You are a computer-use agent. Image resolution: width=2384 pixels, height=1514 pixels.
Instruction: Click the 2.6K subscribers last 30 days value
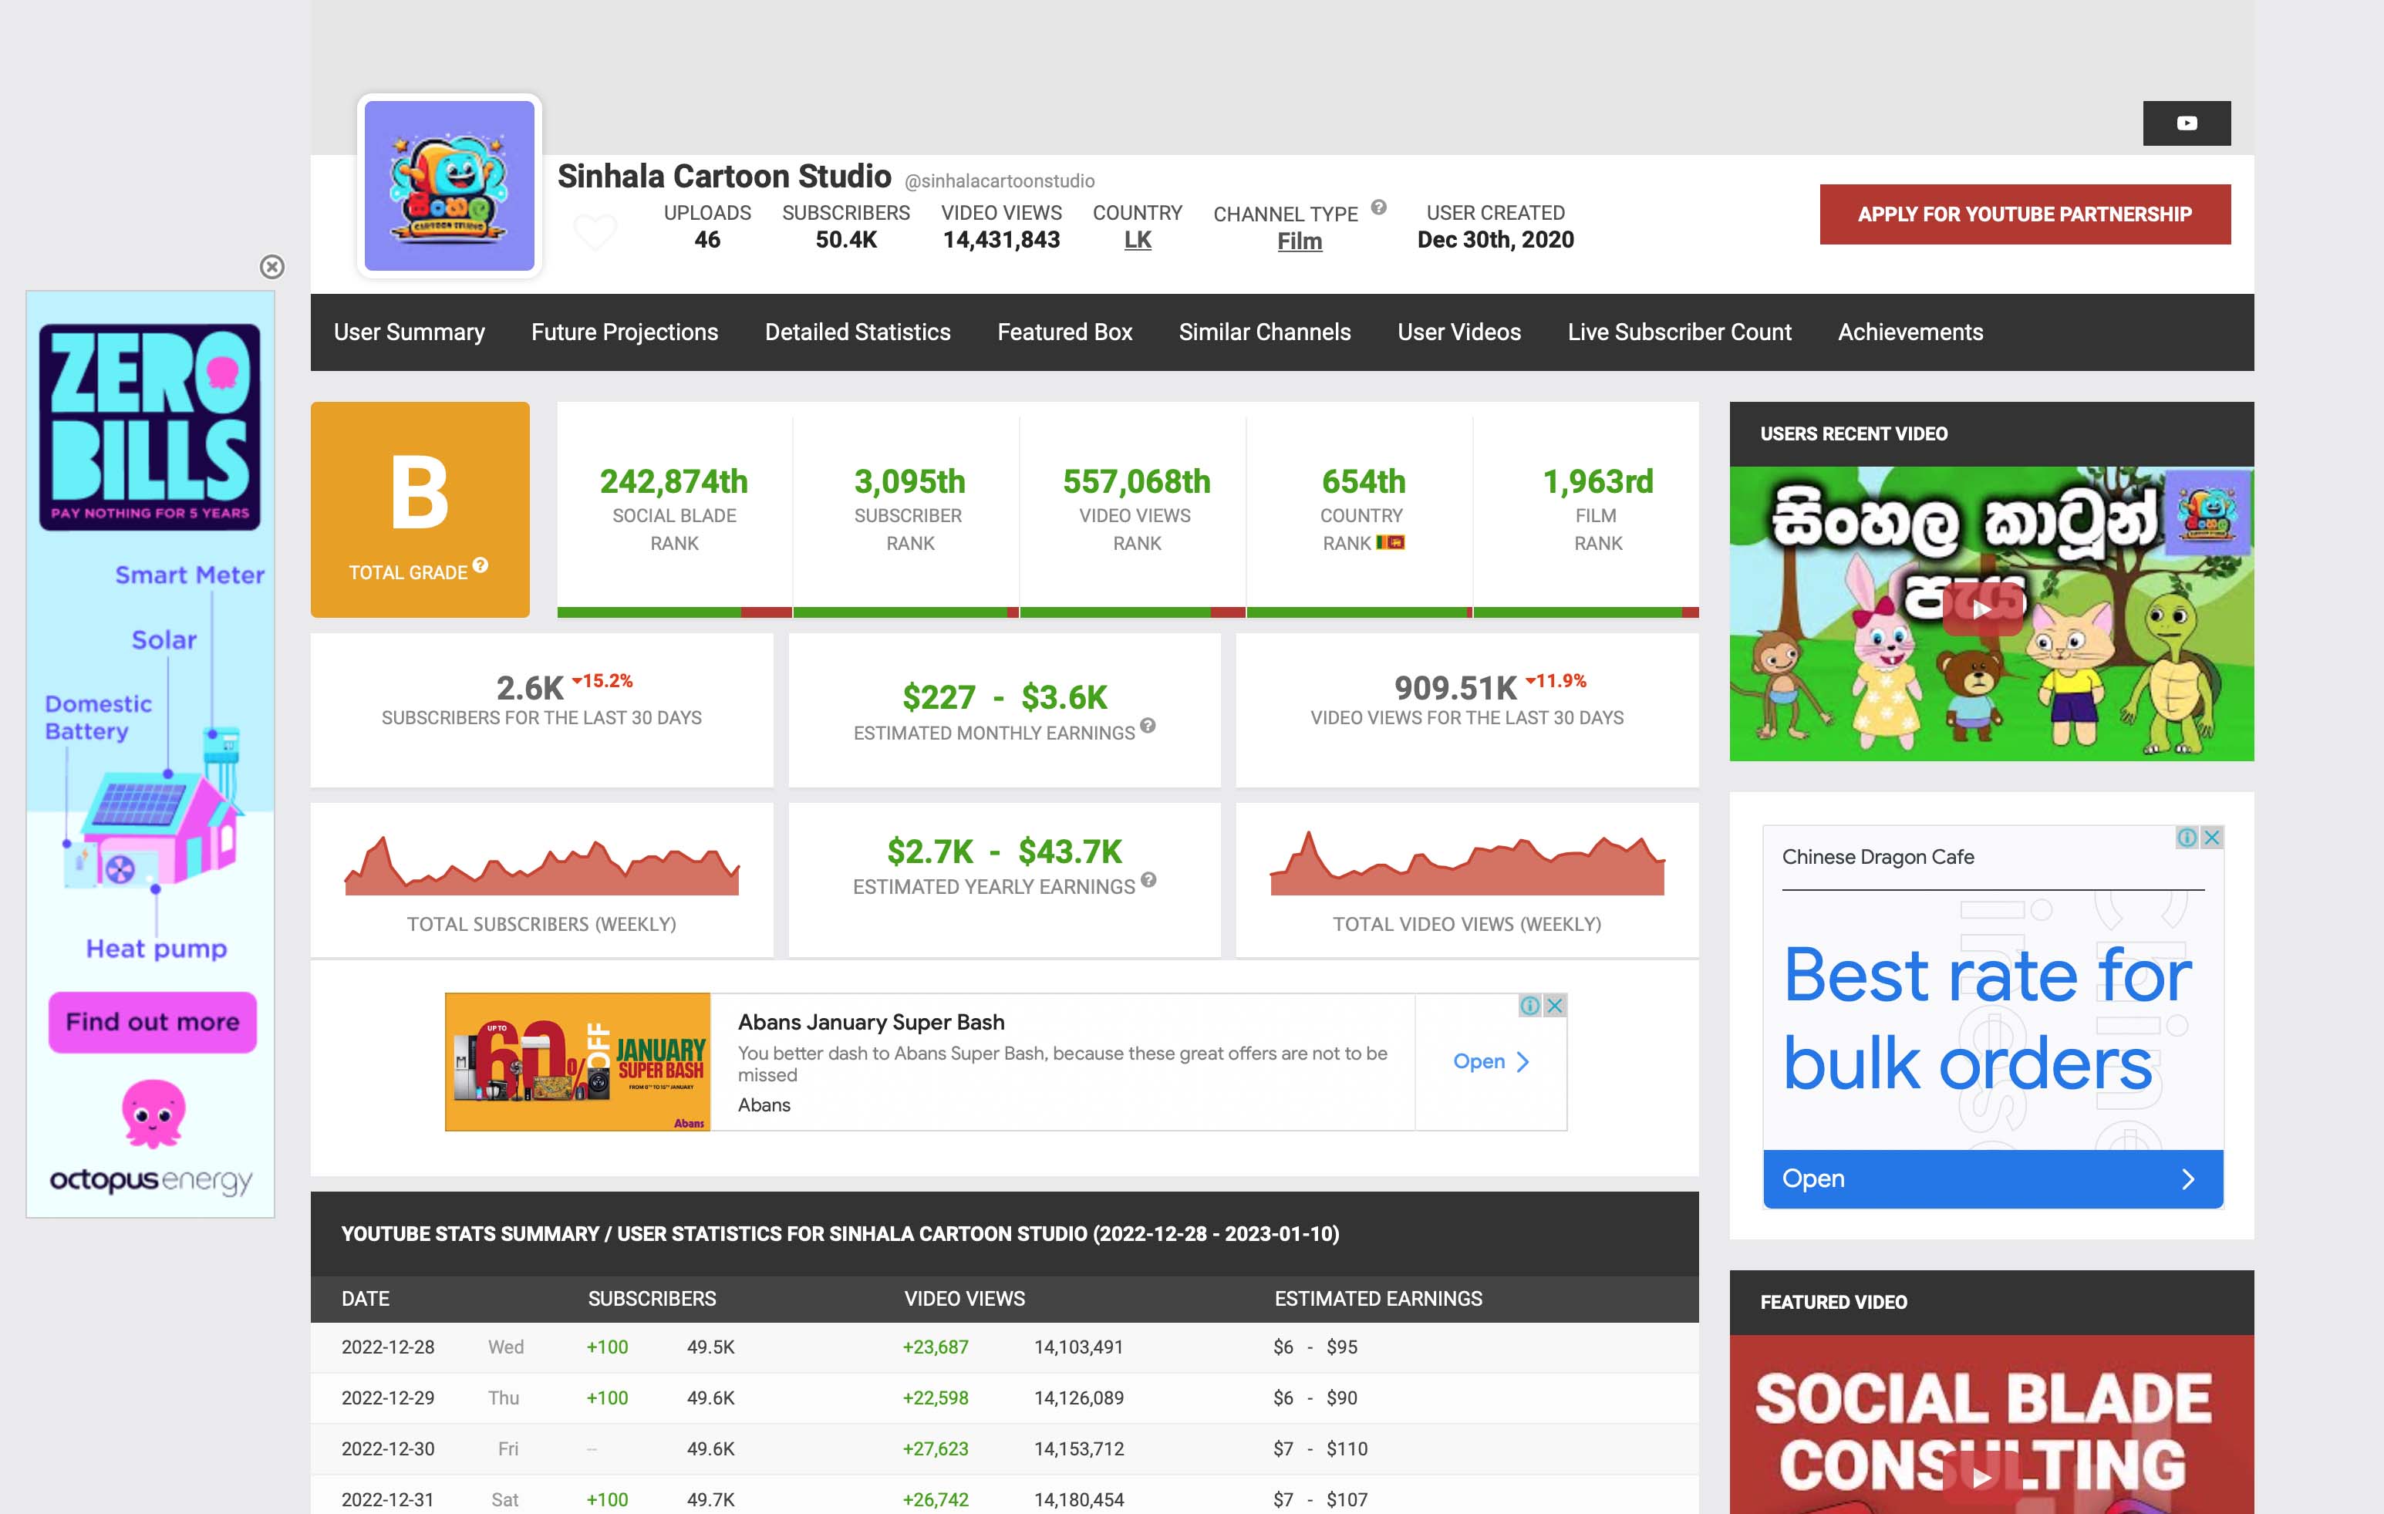[530, 687]
